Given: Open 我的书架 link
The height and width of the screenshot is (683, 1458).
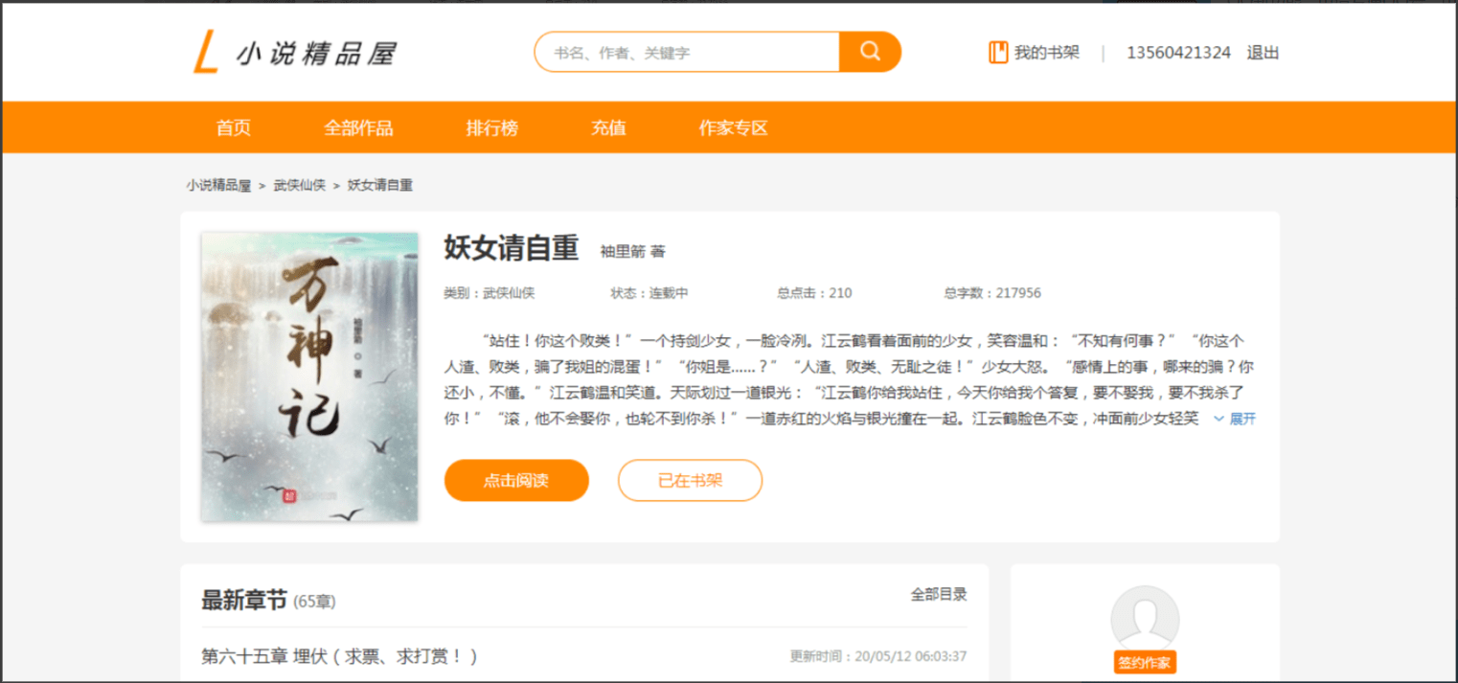Looking at the screenshot, I should (1047, 53).
